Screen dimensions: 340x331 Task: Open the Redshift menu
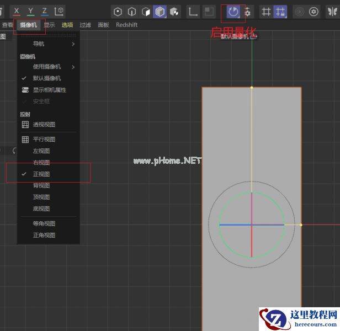[126, 25]
